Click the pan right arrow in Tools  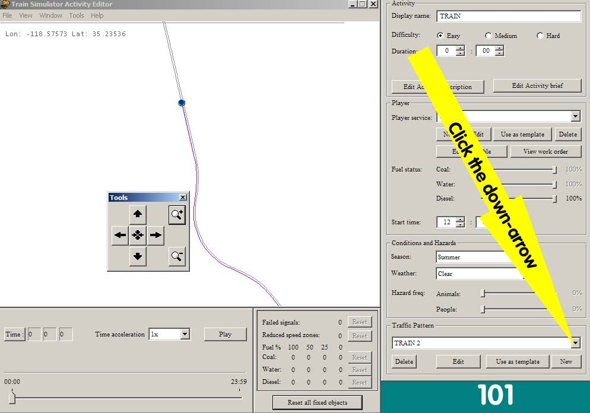156,236
